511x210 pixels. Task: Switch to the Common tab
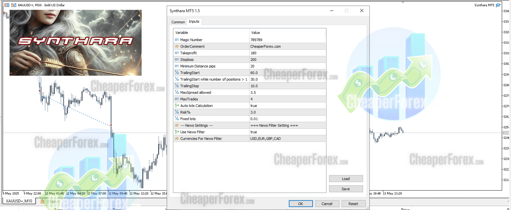178,22
